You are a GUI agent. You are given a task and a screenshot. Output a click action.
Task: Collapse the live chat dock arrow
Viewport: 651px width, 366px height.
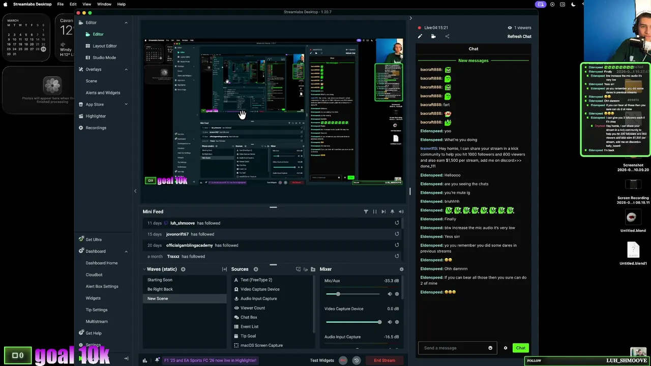(x=410, y=18)
